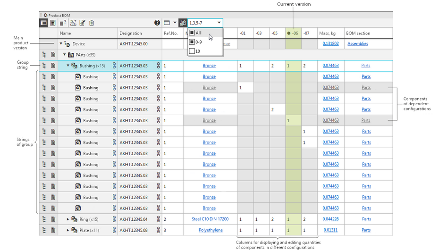Open the 1,3,5-7 configuration combo box
This screenshot has height=251, width=439.
(x=205, y=23)
